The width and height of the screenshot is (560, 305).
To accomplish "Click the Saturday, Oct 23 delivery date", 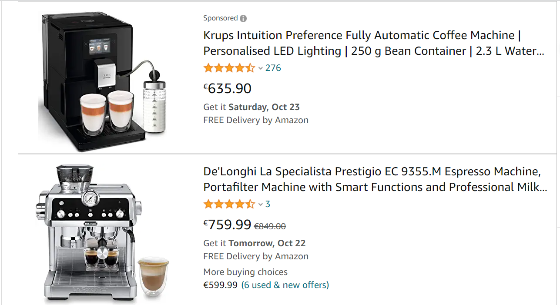I will point(264,107).
